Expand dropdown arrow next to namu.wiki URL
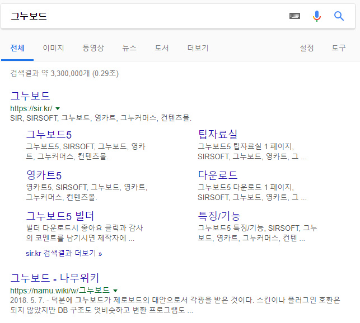Viewport: 360px width, 323px height. tap(115, 291)
